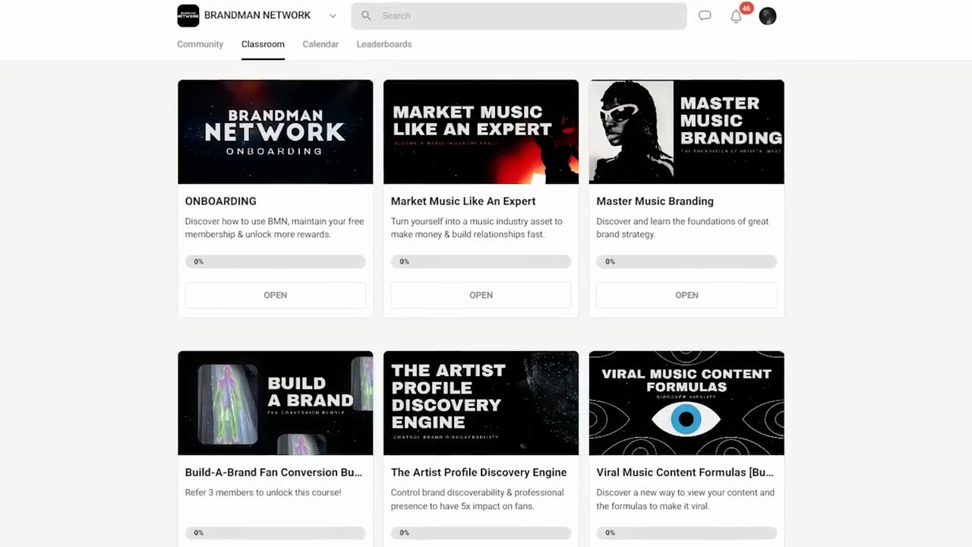Click The Artist Profile Discovery Engine title
Screen dimensions: 972x547
pos(478,473)
